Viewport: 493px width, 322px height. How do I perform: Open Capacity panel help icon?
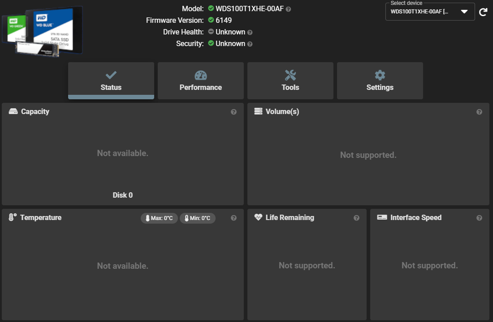click(234, 112)
